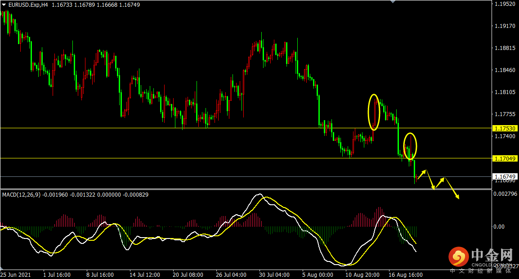519x279 pixels.
Task: Click the 30 Jul 04:00 time label
Action: [x=274, y=274]
